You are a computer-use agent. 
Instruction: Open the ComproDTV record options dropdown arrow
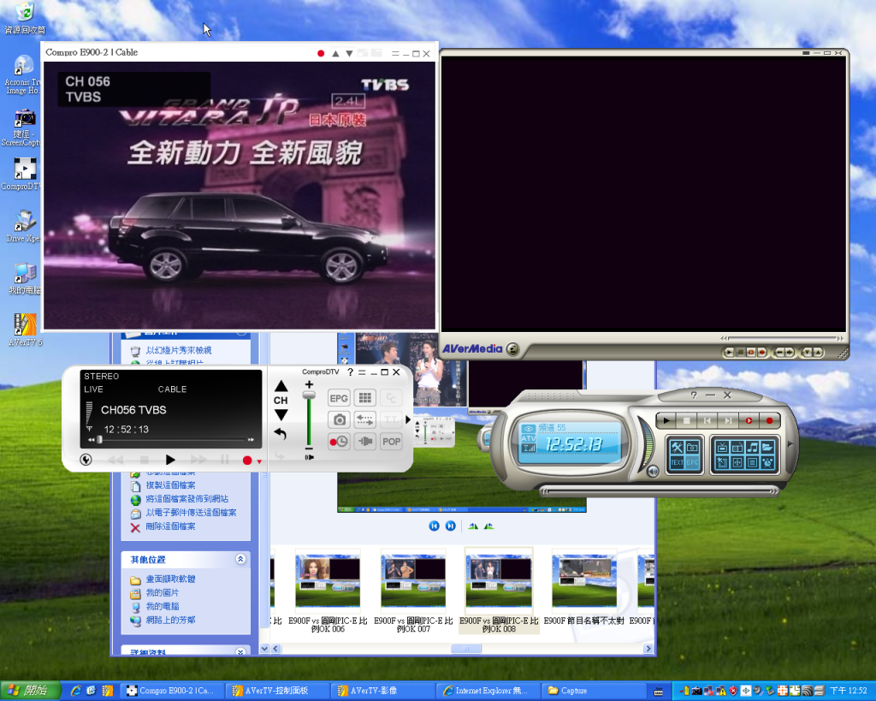[259, 461]
